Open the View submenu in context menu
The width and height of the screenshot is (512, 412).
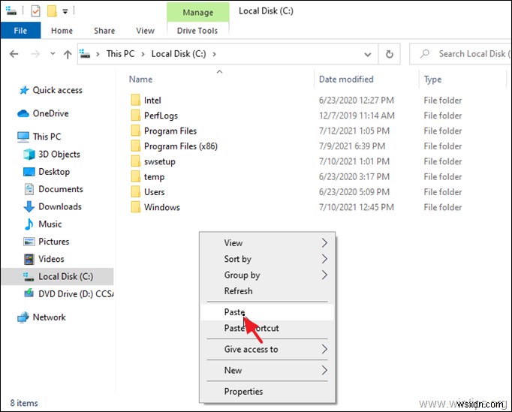click(267, 243)
